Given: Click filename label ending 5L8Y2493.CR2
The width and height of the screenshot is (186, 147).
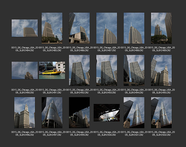Looking at the screenshot, I should click(107, 91).
